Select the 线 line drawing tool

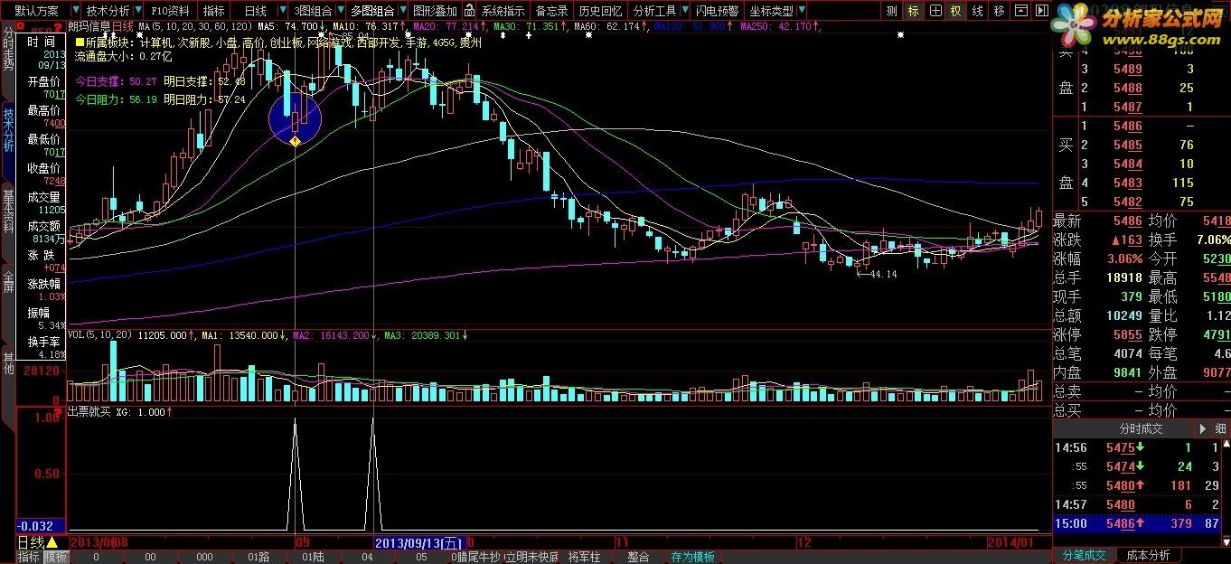(977, 11)
